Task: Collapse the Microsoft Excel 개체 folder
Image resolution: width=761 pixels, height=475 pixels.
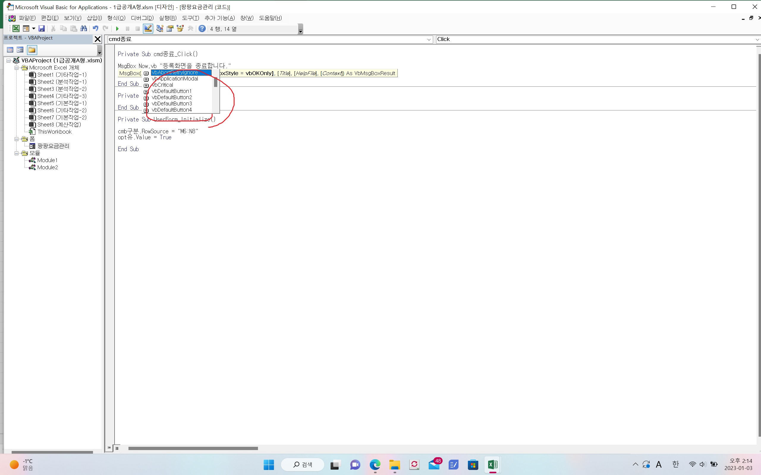Action: [17, 68]
